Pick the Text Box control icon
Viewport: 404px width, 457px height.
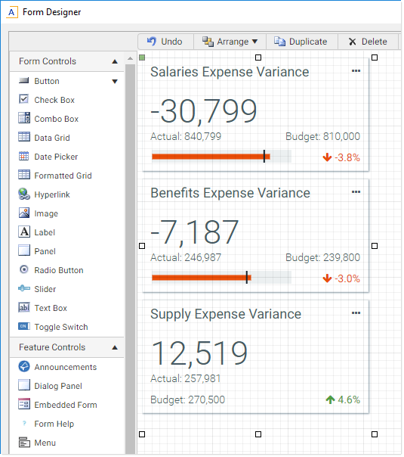[24, 308]
